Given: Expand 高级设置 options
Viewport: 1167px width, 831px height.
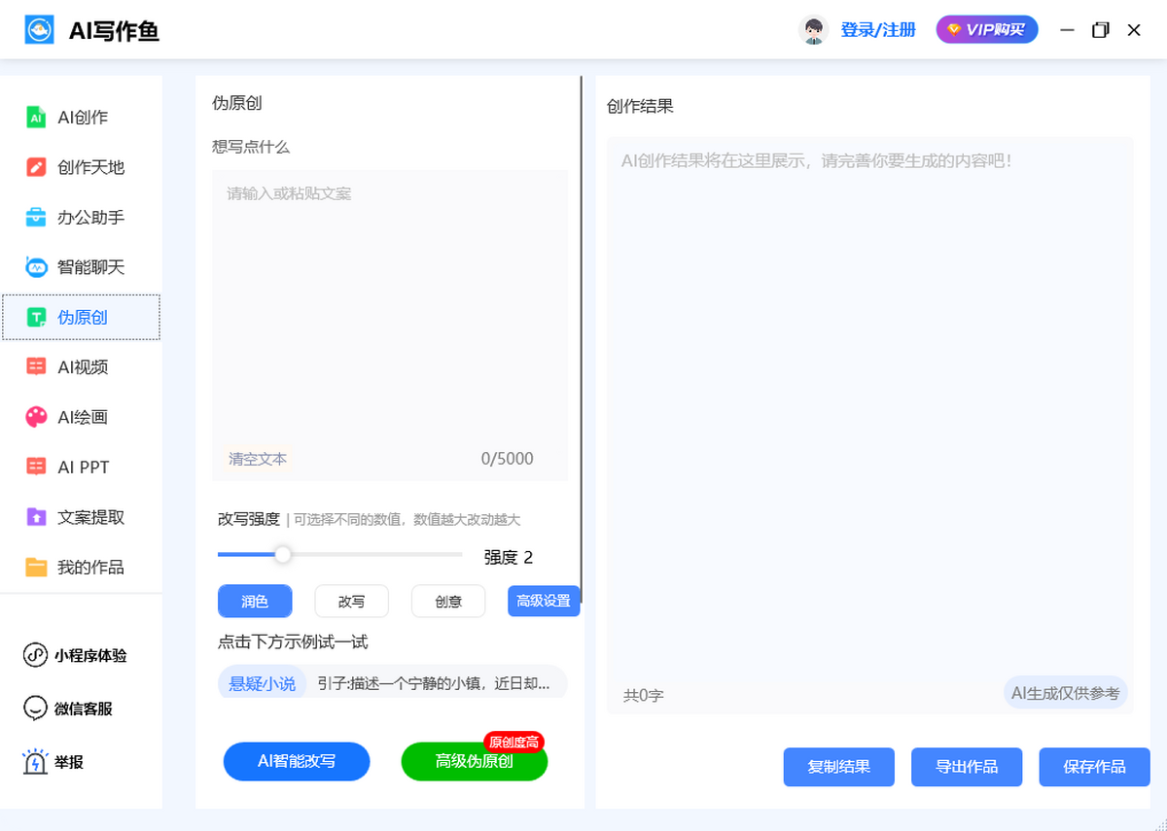Looking at the screenshot, I should click(544, 601).
